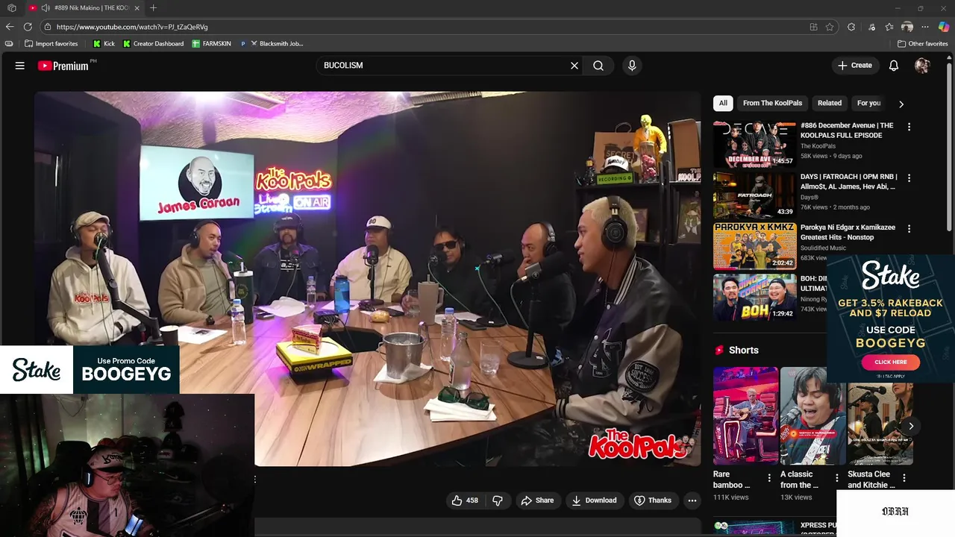Open the FATROACH video thumbnail
The height and width of the screenshot is (537, 955).
click(x=754, y=195)
